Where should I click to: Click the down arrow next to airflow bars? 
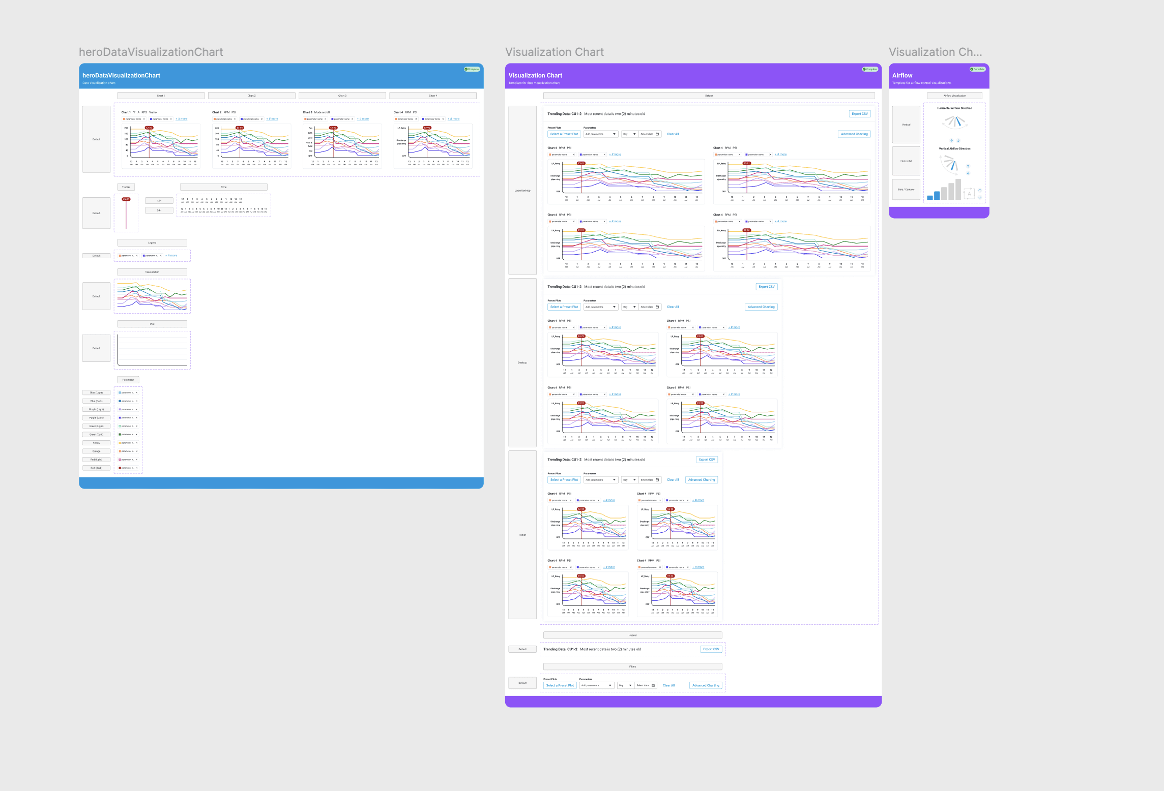pos(980,197)
